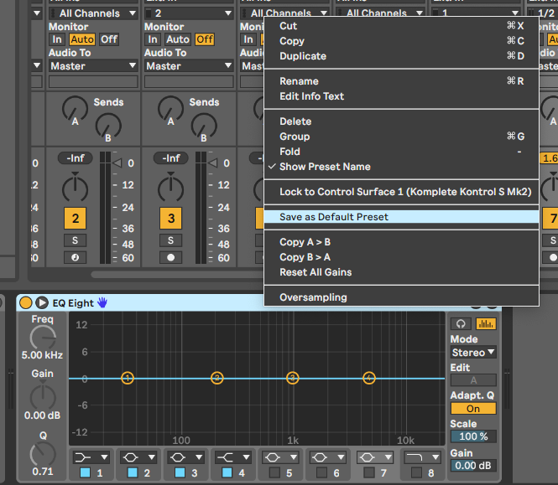558x485 pixels.
Task: Click the pan knob on track 3
Action: click(171, 188)
